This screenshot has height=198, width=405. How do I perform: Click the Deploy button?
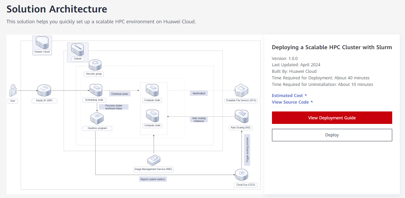click(332, 135)
